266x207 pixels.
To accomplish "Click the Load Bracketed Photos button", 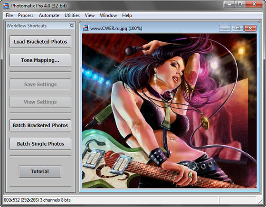I will click(40, 42).
